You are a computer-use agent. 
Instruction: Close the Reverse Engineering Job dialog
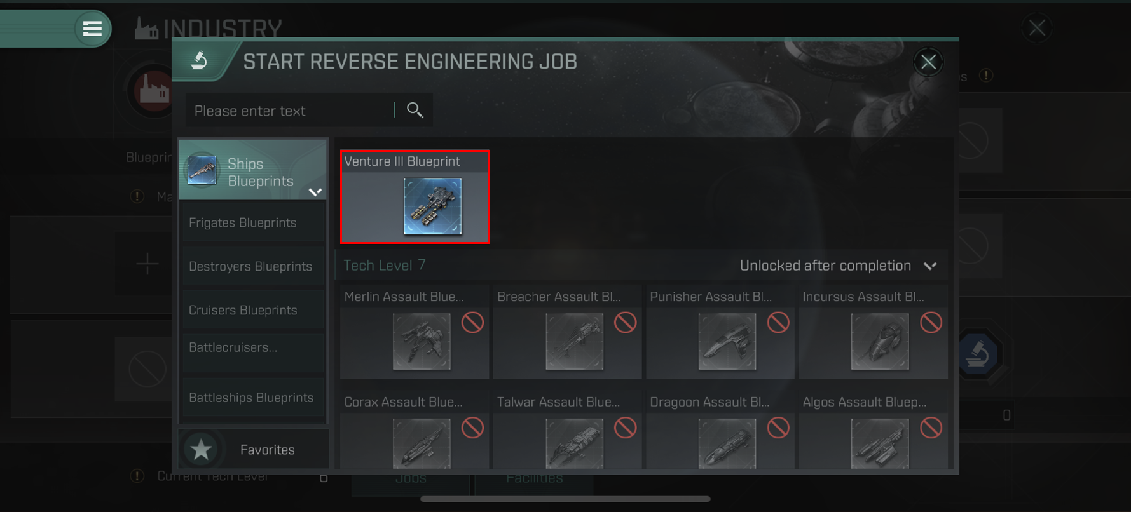928,62
